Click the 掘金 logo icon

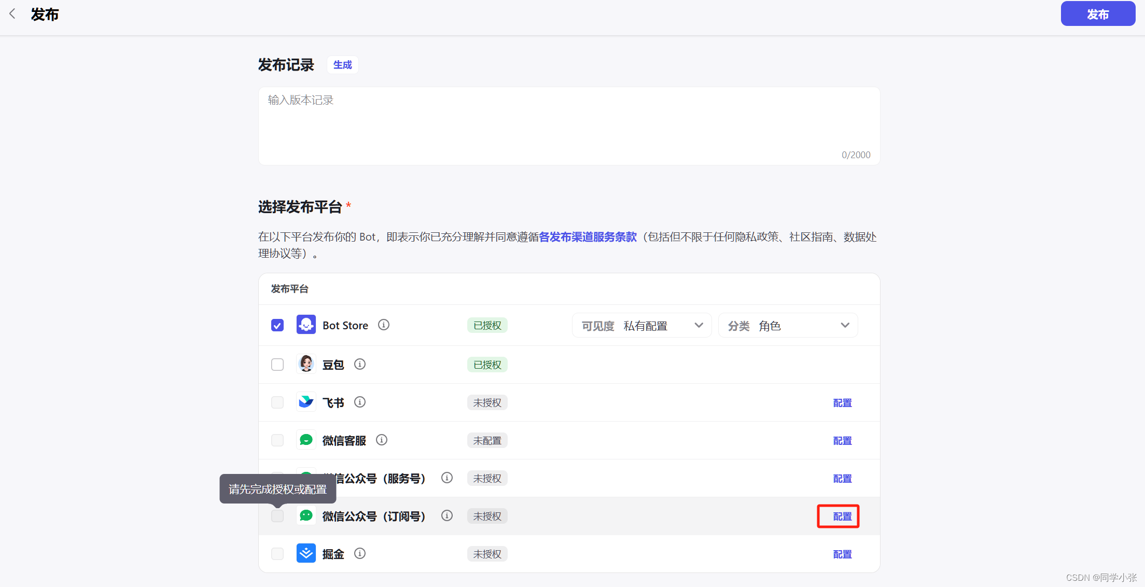tap(306, 553)
